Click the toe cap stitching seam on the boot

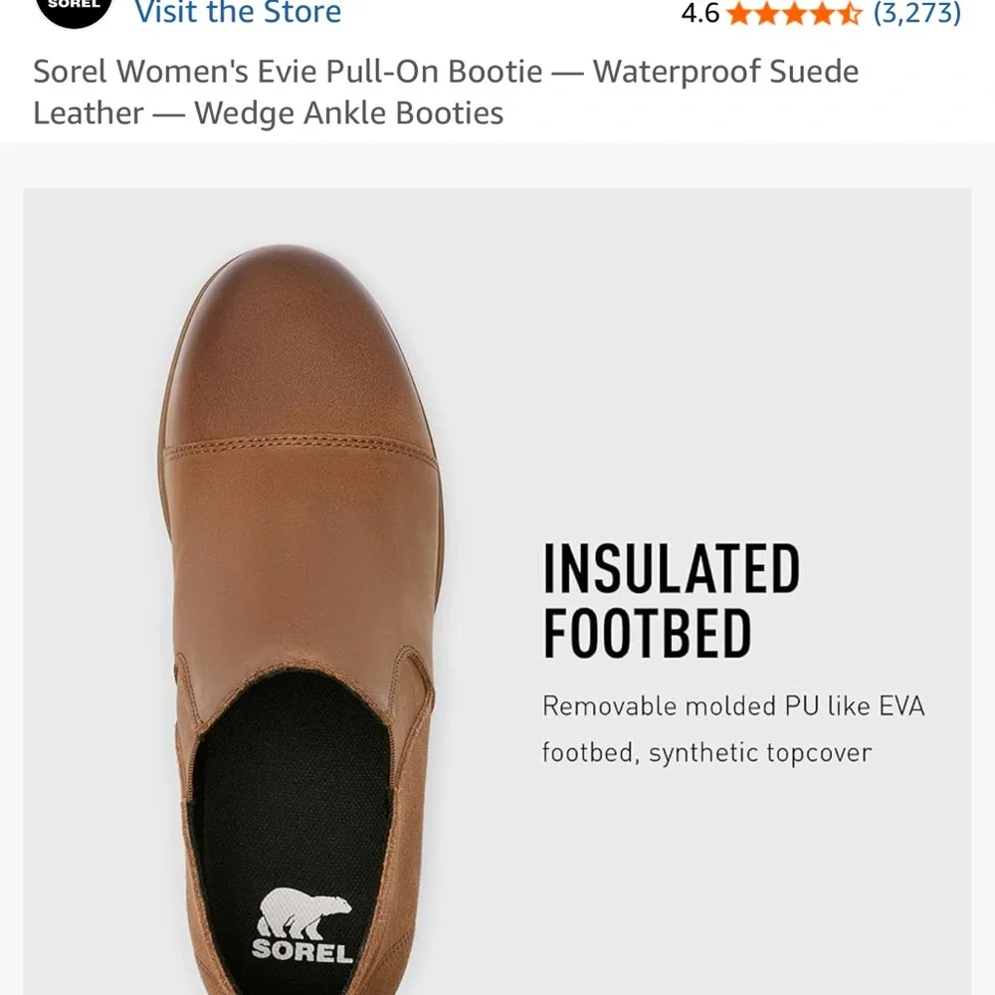(298, 446)
